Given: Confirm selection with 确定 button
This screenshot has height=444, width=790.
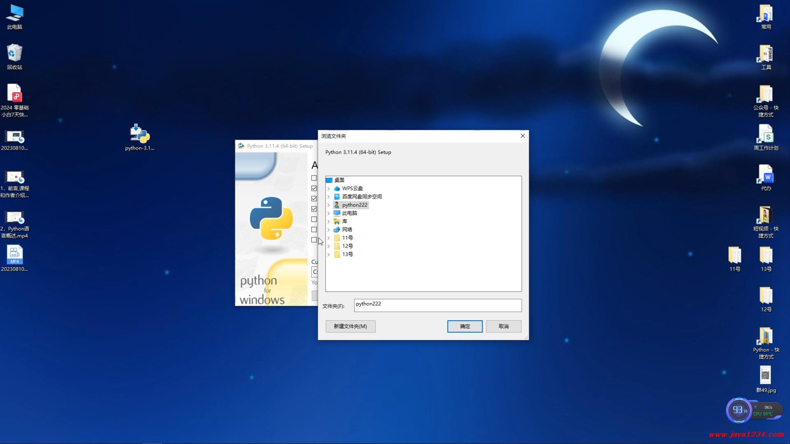Looking at the screenshot, I should tap(465, 326).
